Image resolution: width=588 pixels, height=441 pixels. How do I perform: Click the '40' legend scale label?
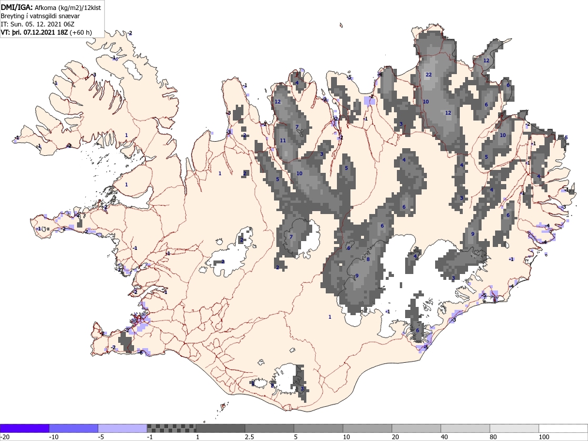[x=445, y=437]
